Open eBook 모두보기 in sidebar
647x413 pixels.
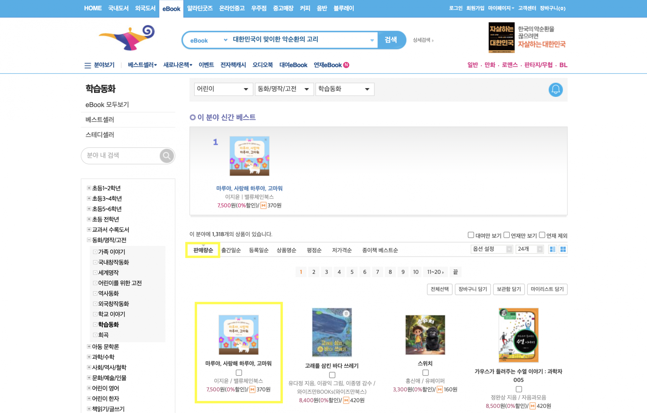(x=107, y=105)
